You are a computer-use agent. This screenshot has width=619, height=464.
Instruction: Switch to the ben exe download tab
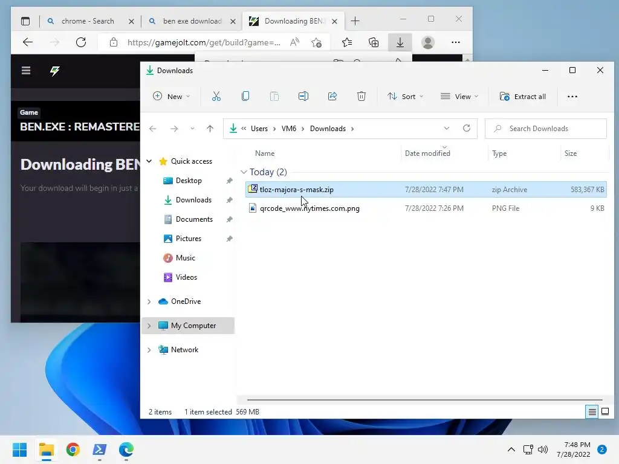click(192, 21)
